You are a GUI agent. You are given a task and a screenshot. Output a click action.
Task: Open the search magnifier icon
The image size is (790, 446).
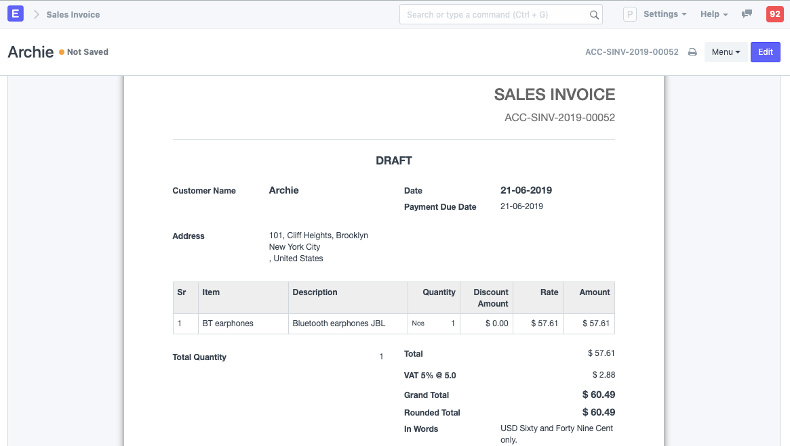(593, 14)
